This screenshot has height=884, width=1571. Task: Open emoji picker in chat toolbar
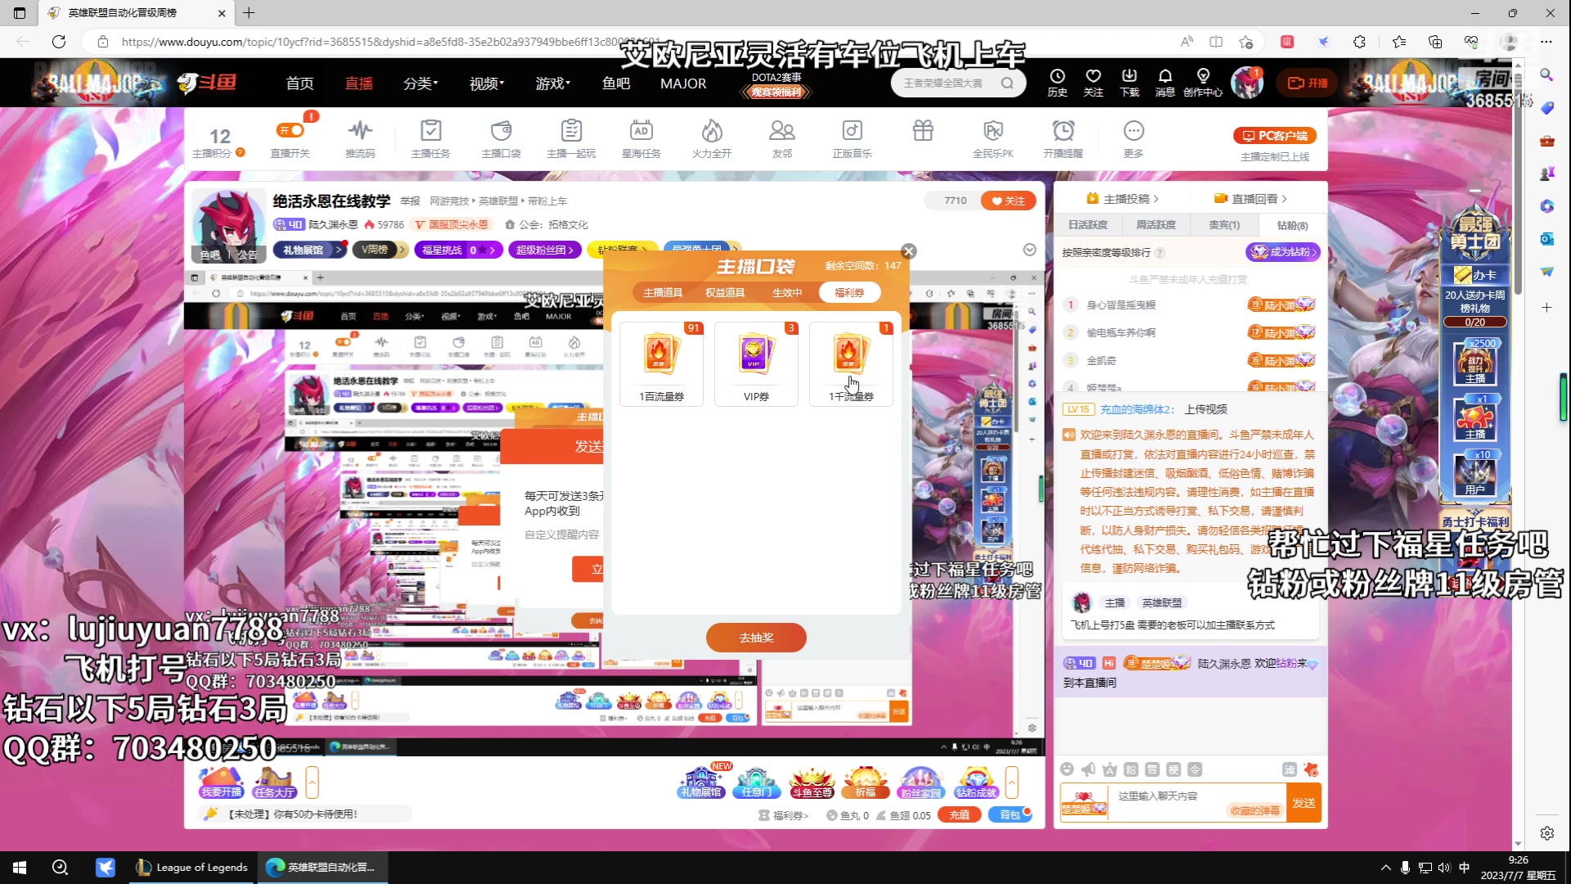coord(1067,769)
